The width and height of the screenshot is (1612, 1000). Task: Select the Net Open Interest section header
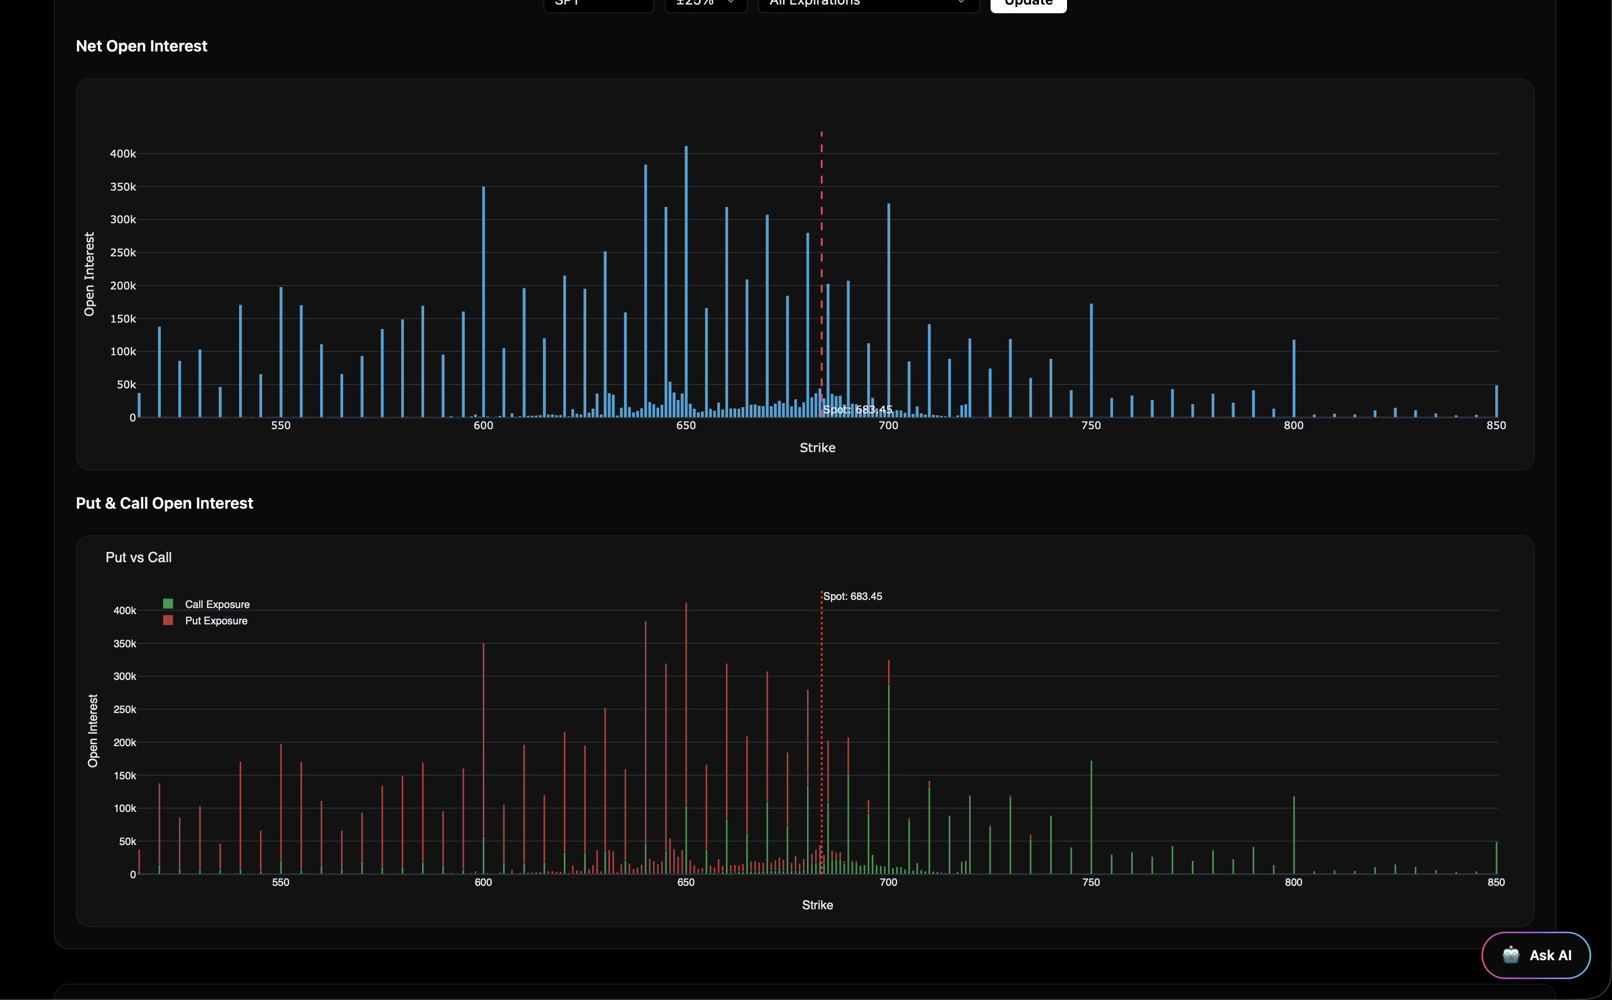(141, 46)
